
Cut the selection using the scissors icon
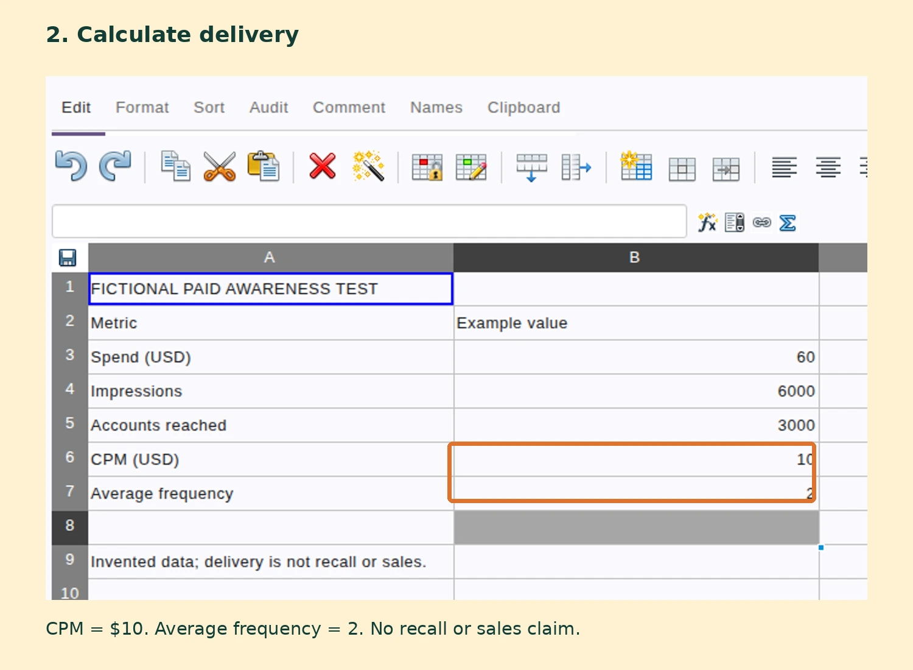219,166
